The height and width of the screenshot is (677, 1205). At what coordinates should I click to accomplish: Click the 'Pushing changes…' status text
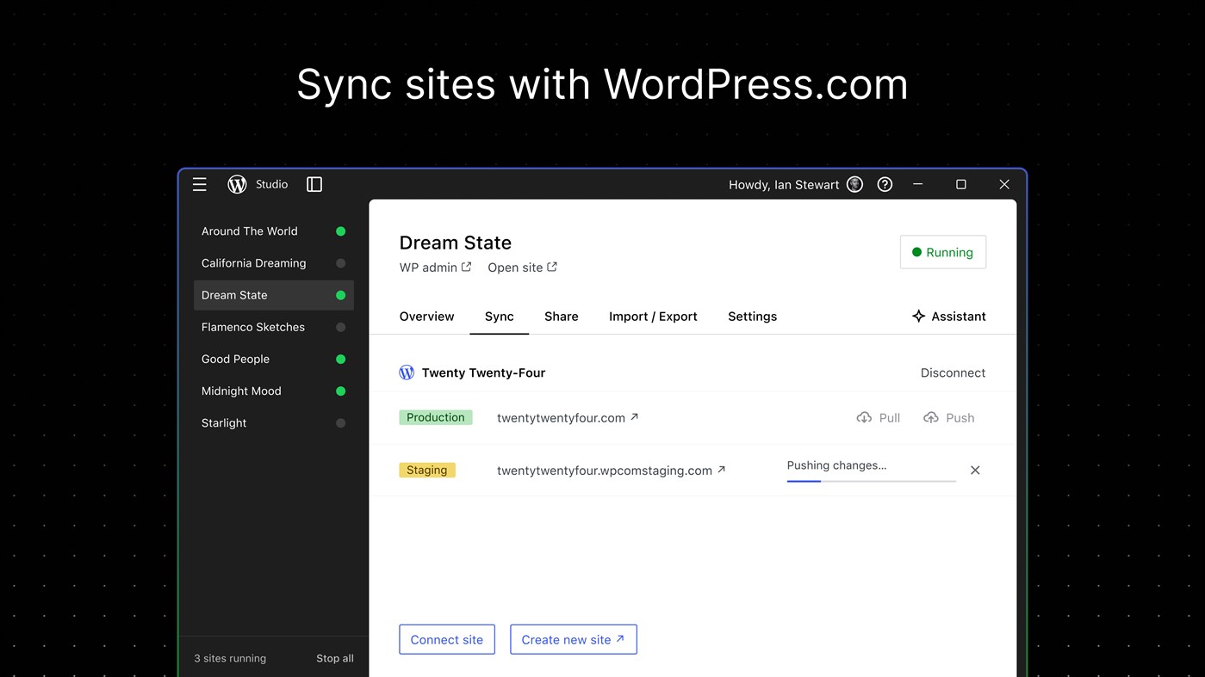[x=836, y=465]
